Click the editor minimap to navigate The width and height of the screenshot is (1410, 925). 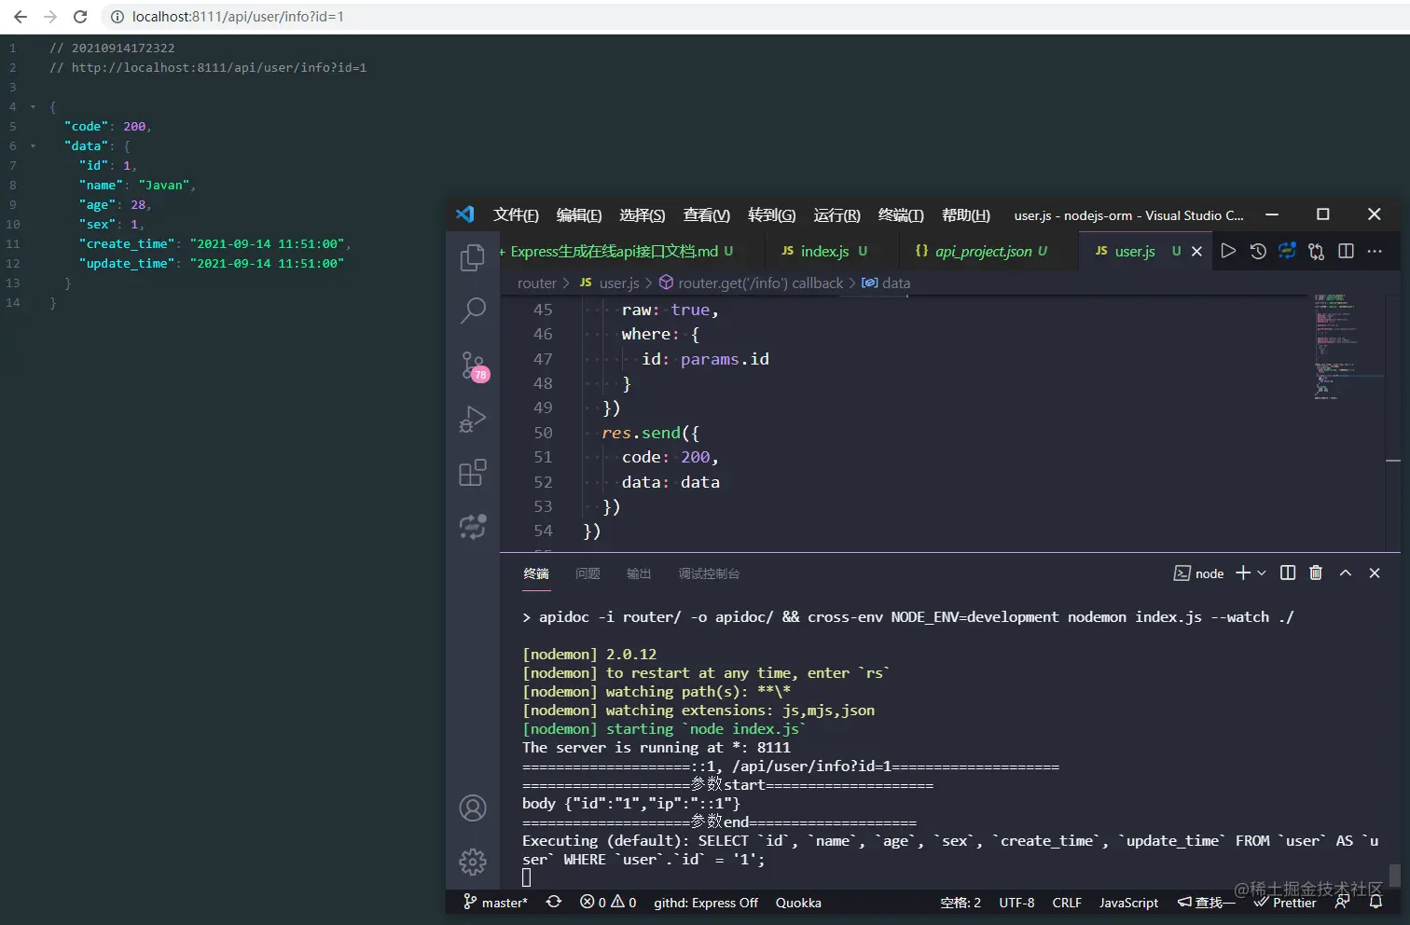1343,345
